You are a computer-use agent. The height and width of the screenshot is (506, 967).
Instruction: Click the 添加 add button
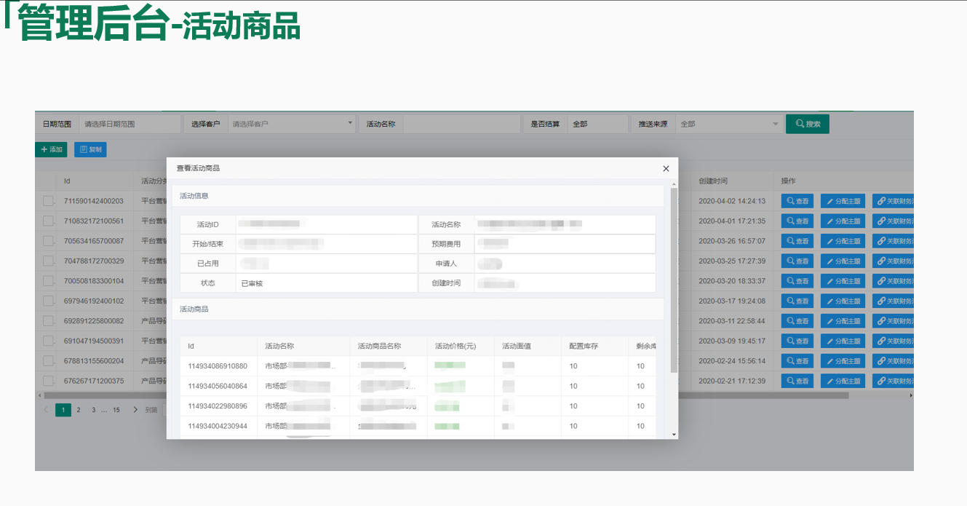click(51, 149)
